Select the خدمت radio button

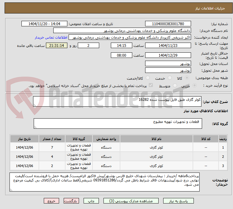(x=170, y=78)
